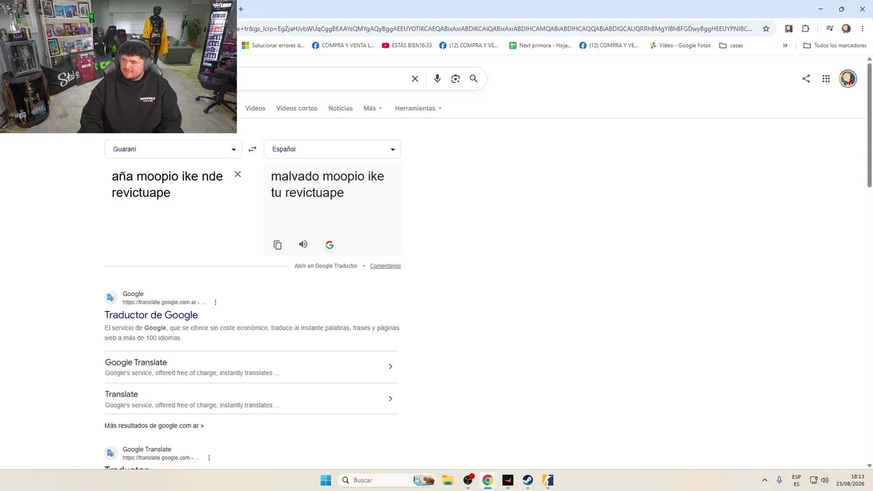The height and width of the screenshot is (491, 873).
Task: Open the Solucionar errores bookmark
Action: click(x=273, y=46)
